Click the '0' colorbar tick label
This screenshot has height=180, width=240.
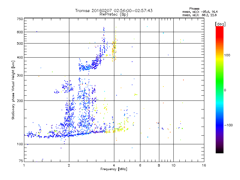pos(225,90)
